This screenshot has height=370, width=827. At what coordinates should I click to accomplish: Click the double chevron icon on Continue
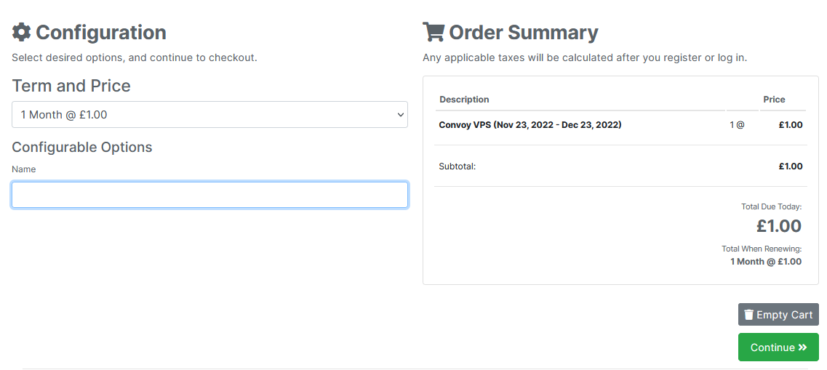803,347
